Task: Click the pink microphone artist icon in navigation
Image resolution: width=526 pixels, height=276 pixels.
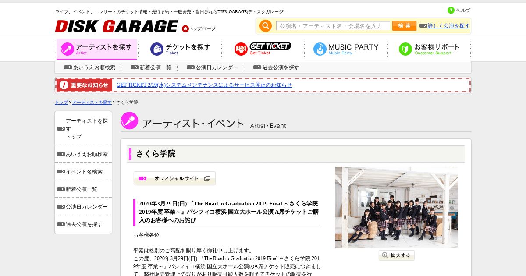Action: [x=67, y=49]
